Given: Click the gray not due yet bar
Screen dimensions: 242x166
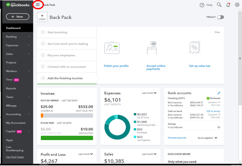Looking at the screenshot, I should pos(68,116).
